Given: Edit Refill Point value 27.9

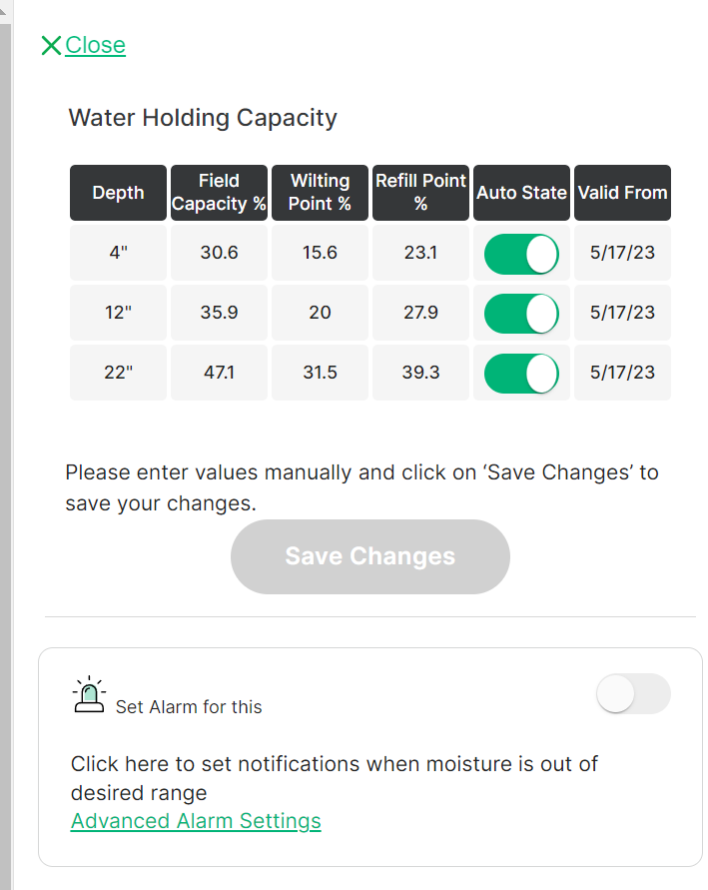Looking at the screenshot, I should (x=420, y=314).
